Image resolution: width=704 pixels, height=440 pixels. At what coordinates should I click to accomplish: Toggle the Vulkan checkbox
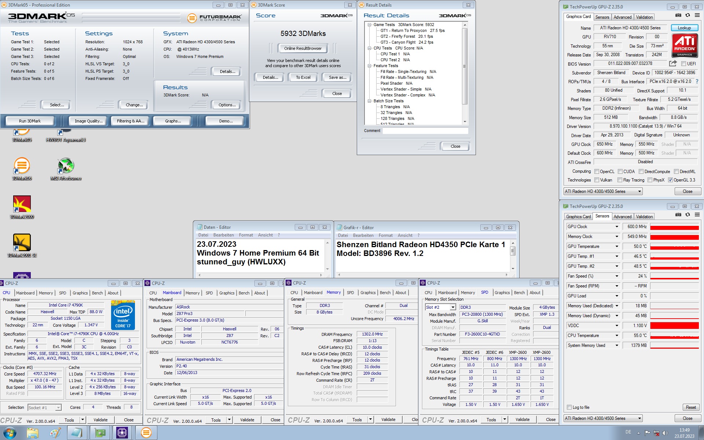coord(597,180)
